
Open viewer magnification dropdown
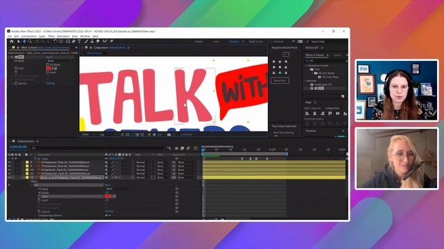(88, 135)
